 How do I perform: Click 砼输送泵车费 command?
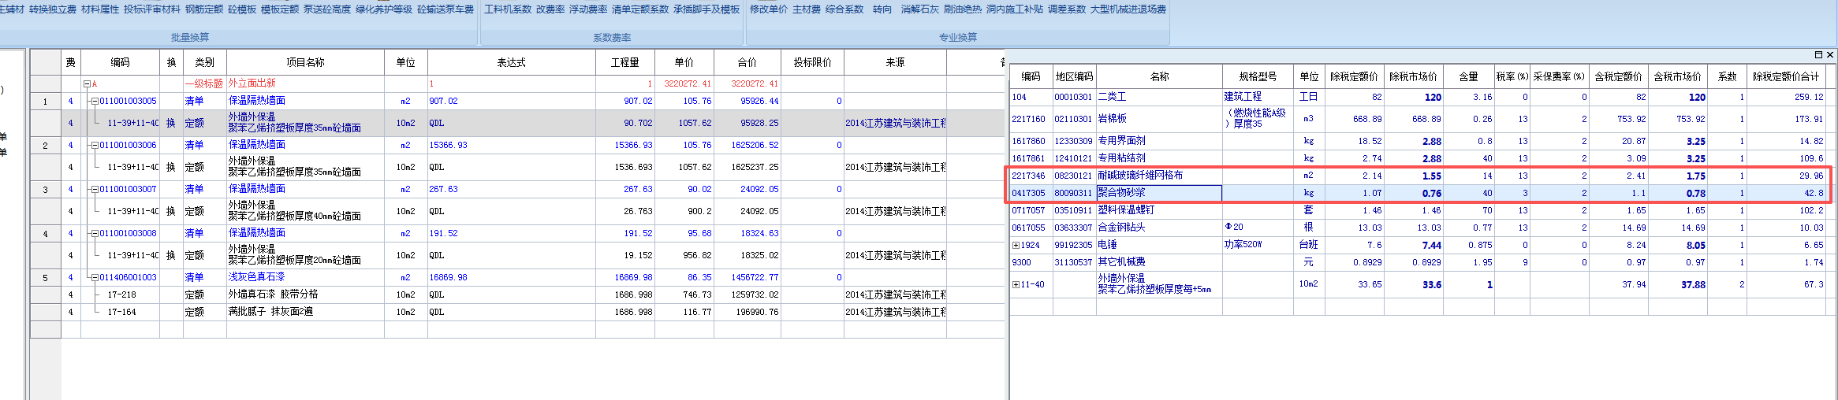coord(446,9)
